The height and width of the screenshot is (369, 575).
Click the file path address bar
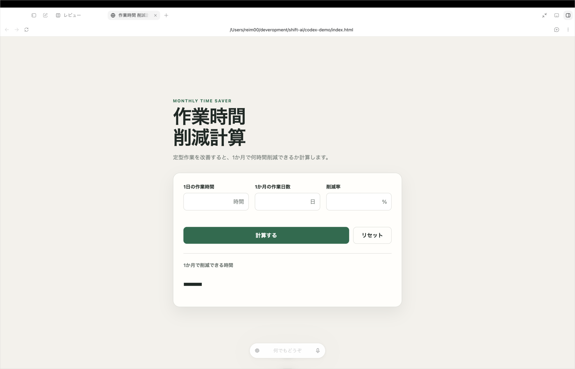(291, 30)
